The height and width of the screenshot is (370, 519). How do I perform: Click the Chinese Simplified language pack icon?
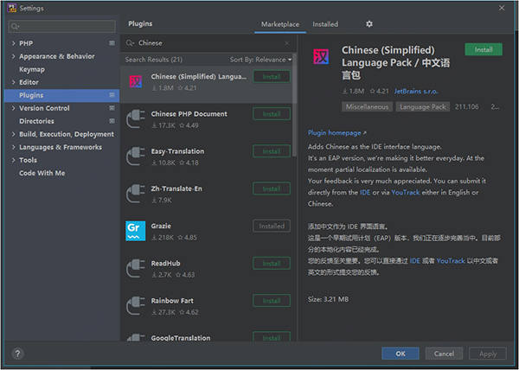click(x=135, y=81)
